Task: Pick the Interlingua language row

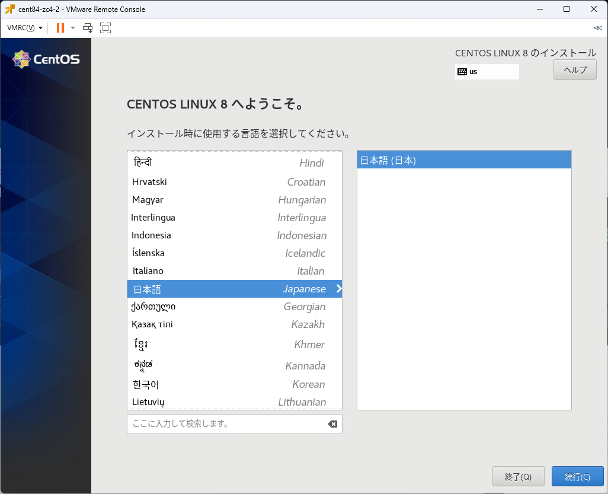Action: coord(235,218)
